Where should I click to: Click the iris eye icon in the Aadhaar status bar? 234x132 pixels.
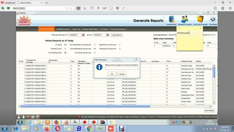click(x=28, y=117)
